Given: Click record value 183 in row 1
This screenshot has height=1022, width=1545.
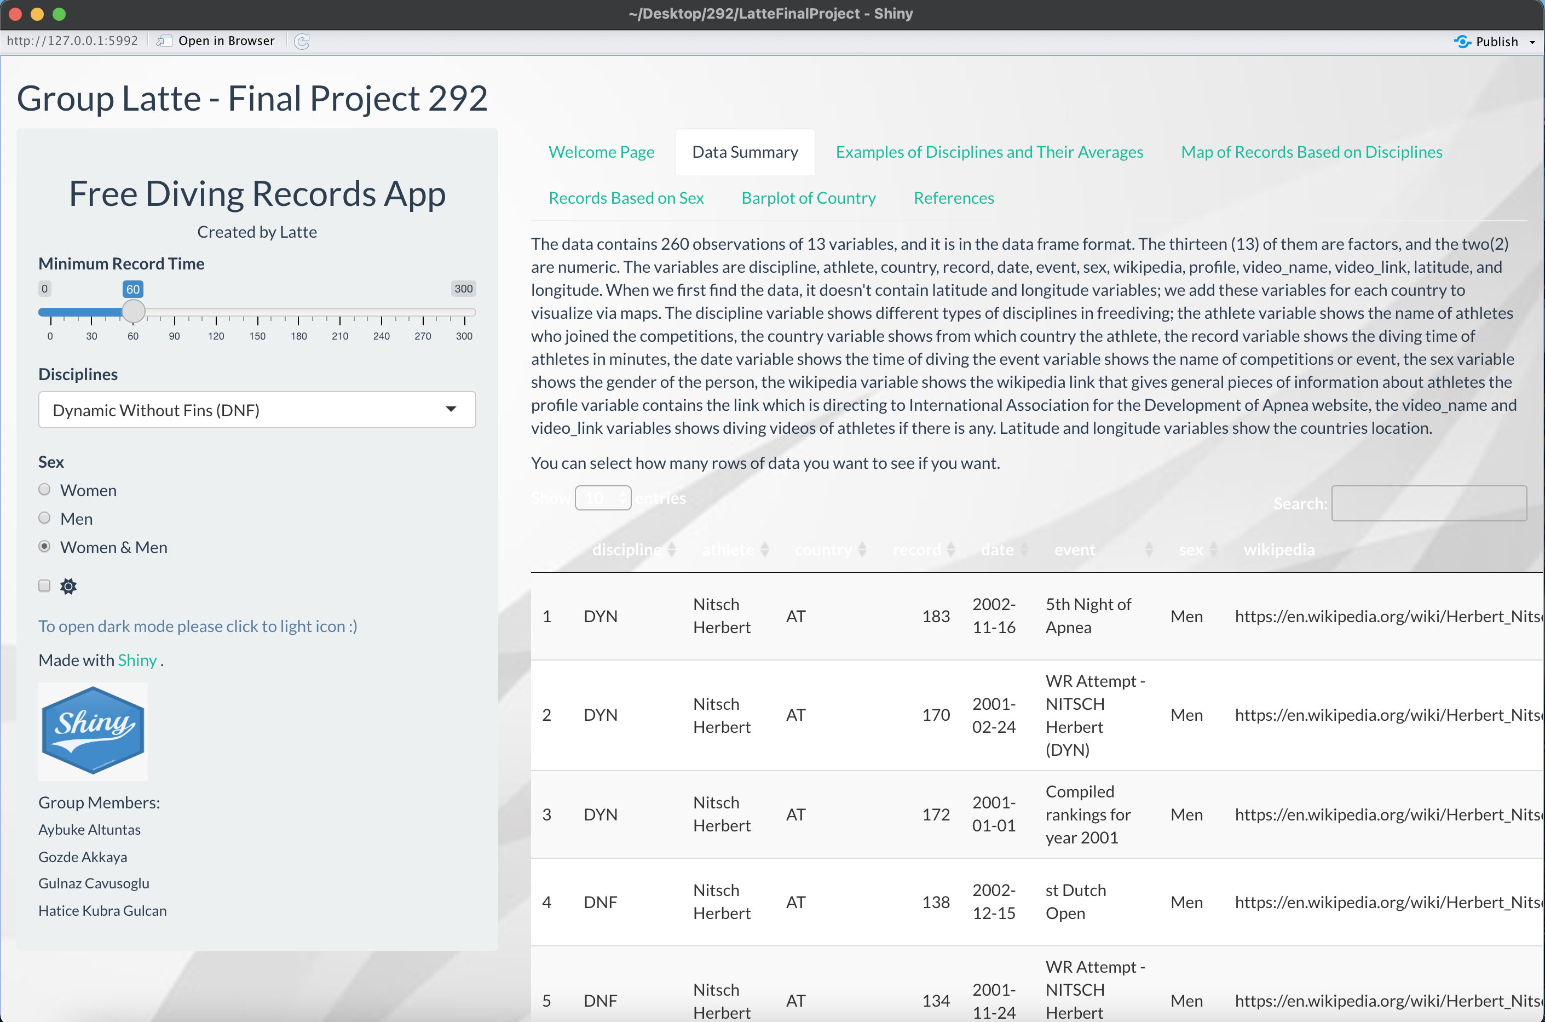Looking at the screenshot, I should coord(936,617).
